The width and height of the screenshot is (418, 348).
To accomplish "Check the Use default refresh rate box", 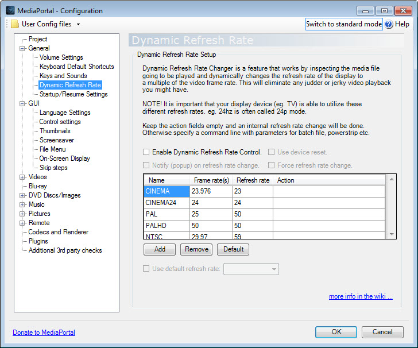I will point(146,269).
